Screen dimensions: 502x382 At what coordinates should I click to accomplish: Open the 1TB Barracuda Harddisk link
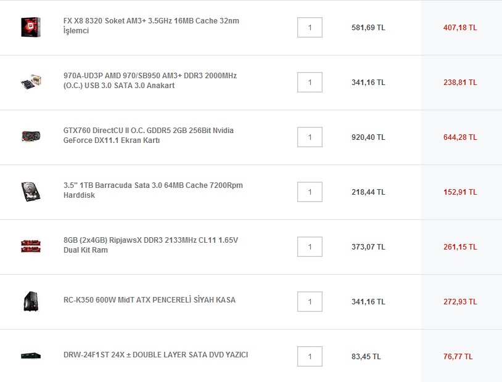(153, 190)
